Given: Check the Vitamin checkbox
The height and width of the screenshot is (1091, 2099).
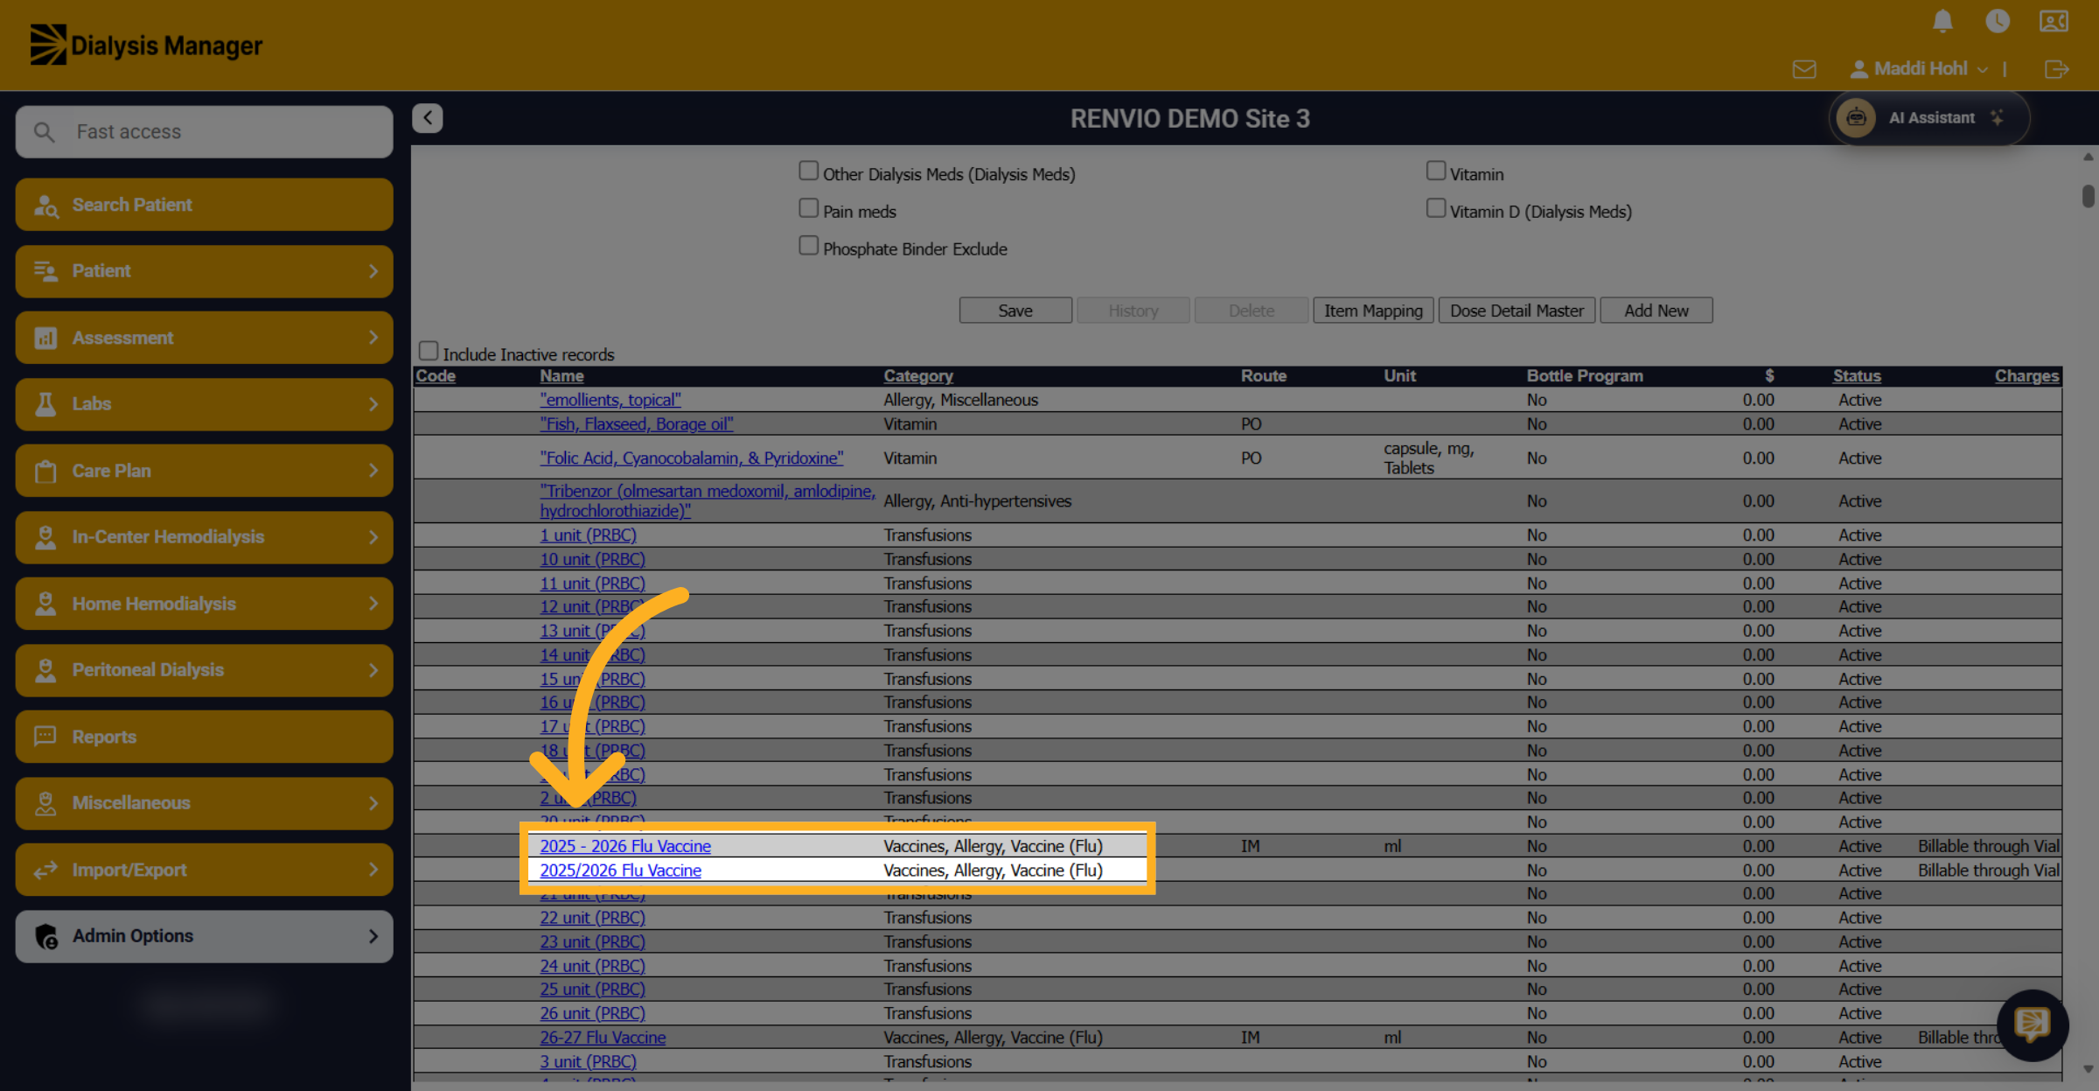Looking at the screenshot, I should (x=1435, y=171).
